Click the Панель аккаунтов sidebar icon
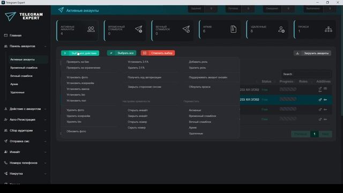 click(x=6, y=46)
